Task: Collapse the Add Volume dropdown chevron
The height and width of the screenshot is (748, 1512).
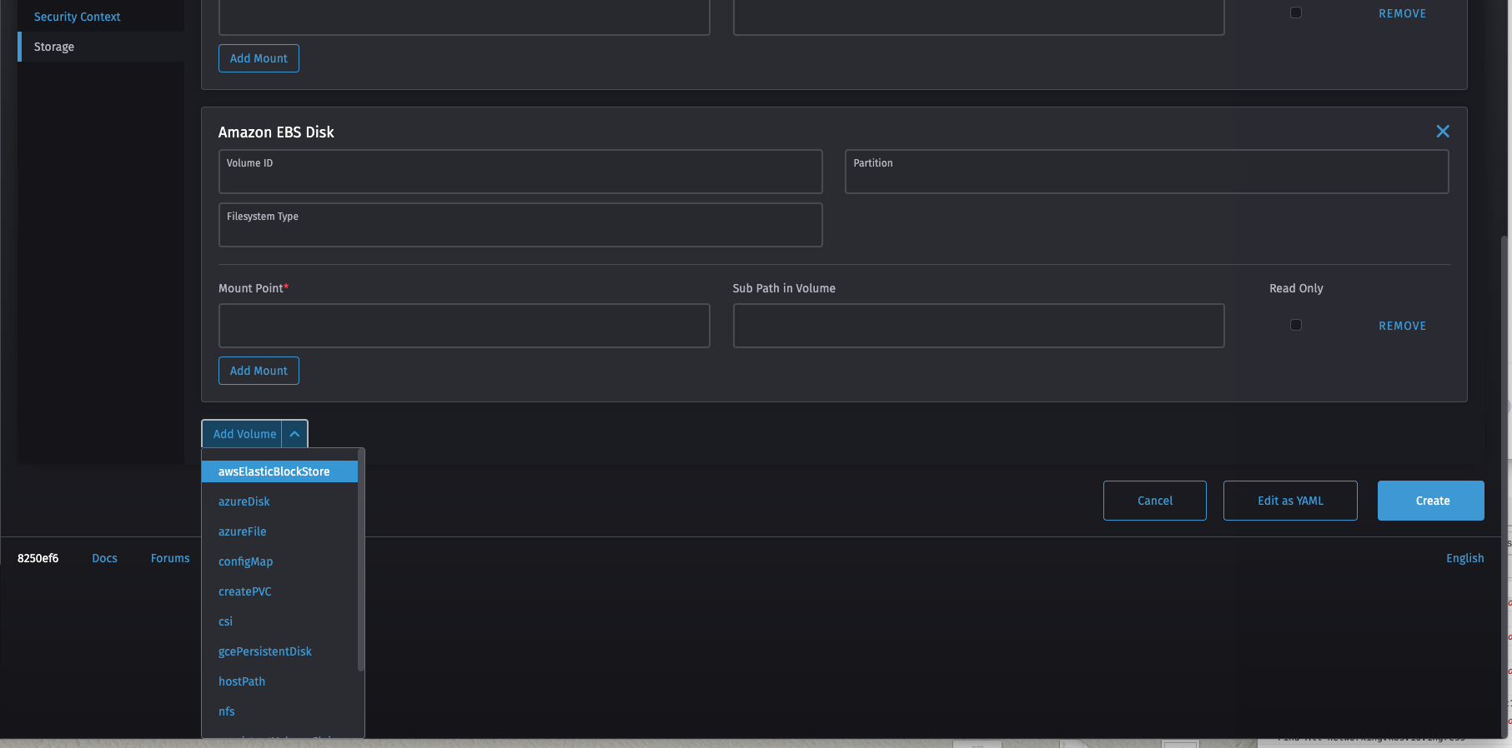Action: [294, 434]
